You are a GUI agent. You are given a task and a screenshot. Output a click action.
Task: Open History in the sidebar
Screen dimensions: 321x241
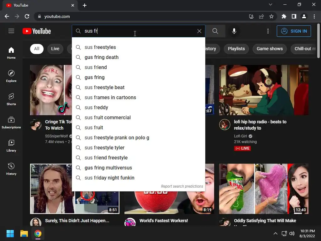[x=11, y=169]
